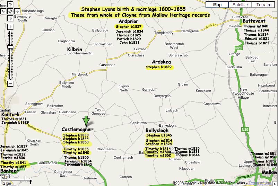Viewport: 278px width, 186px height.
Task: Click the Kanturk town label
Action: point(10,114)
